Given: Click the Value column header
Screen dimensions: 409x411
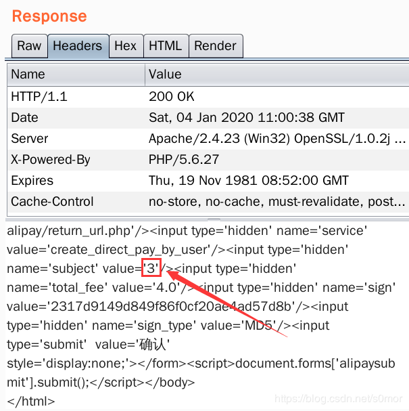Looking at the screenshot, I should pyautogui.click(x=277, y=74).
